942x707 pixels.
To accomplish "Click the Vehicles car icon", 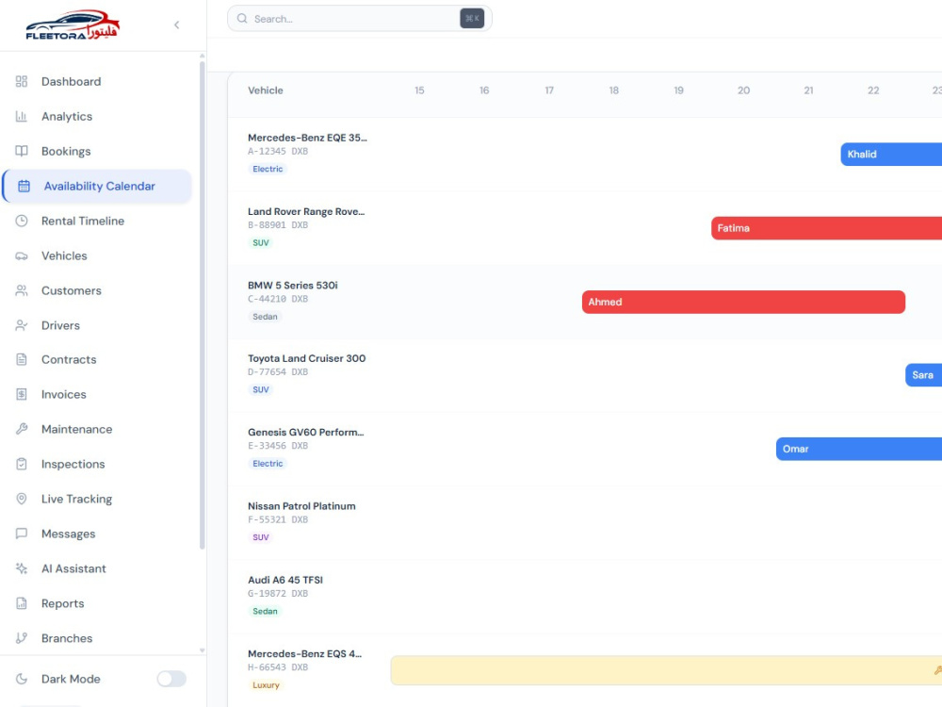I will 22,255.
